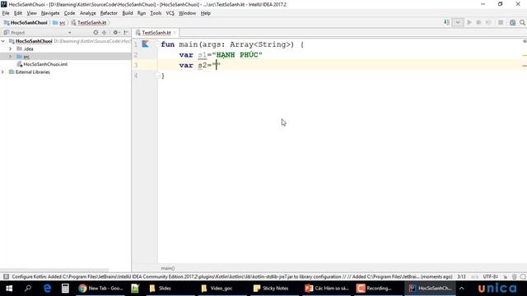This screenshot has height=296, width=527.
Task: Switch to PowerPoint Các Hàm so sánh window
Action: point(327,289)
